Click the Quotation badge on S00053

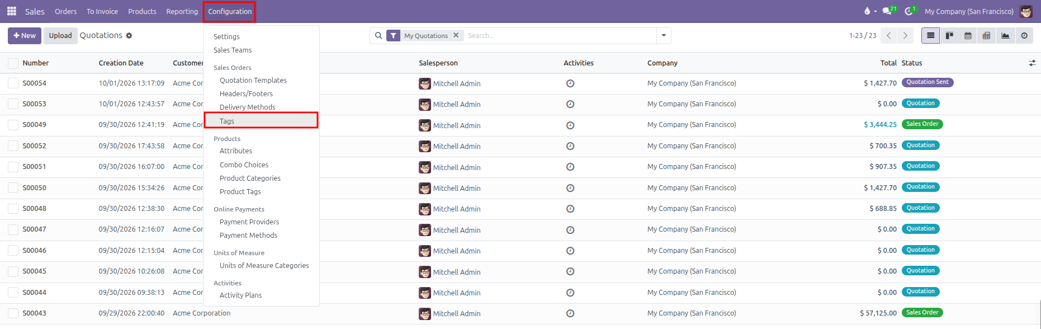[920, 104]
